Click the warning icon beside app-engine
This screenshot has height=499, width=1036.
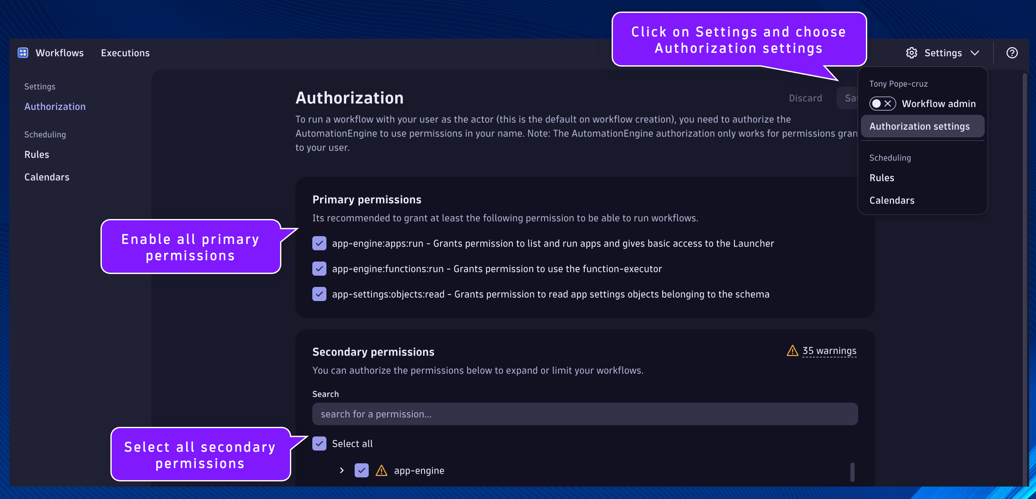click(381, 471)
